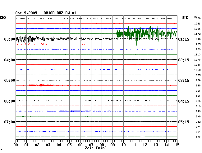Click the '09' minute axis label
This screenshot has height=153, width=202.
point(112,145)
